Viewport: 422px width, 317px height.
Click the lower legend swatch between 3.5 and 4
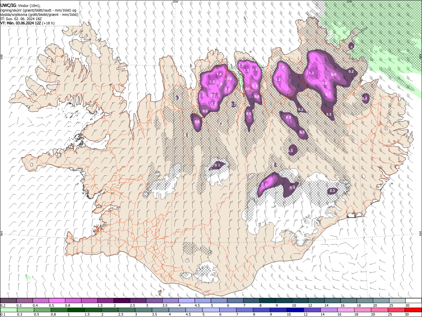(160, 310)
